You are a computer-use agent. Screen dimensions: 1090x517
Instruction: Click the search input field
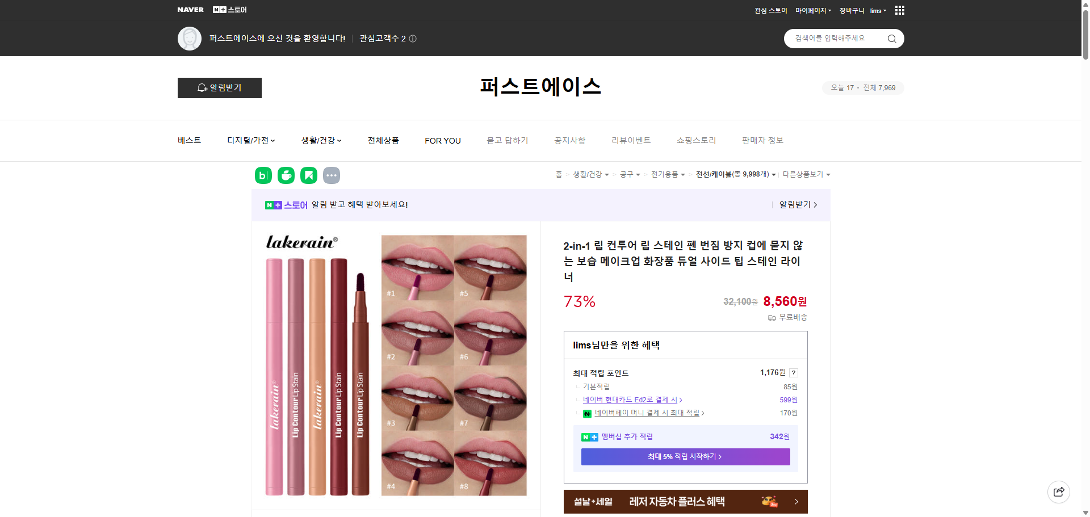pyautogui.click(x=835, y=38)
